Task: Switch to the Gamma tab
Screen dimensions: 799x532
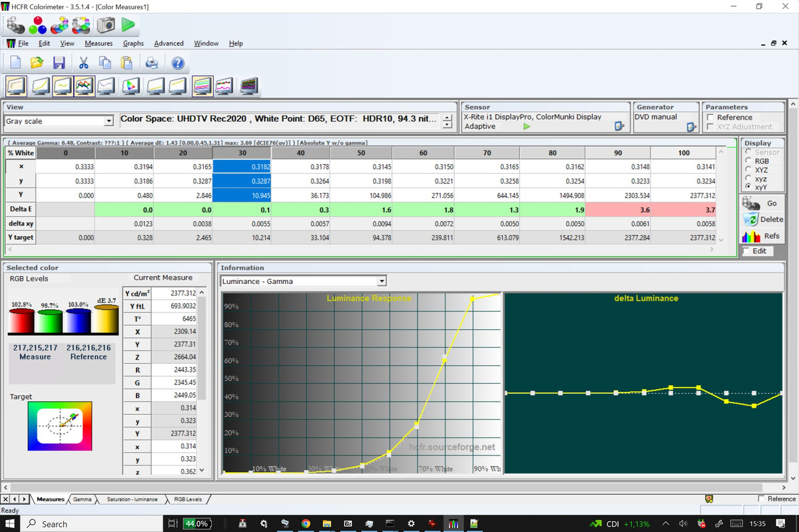Action: [x=83, y=499]
